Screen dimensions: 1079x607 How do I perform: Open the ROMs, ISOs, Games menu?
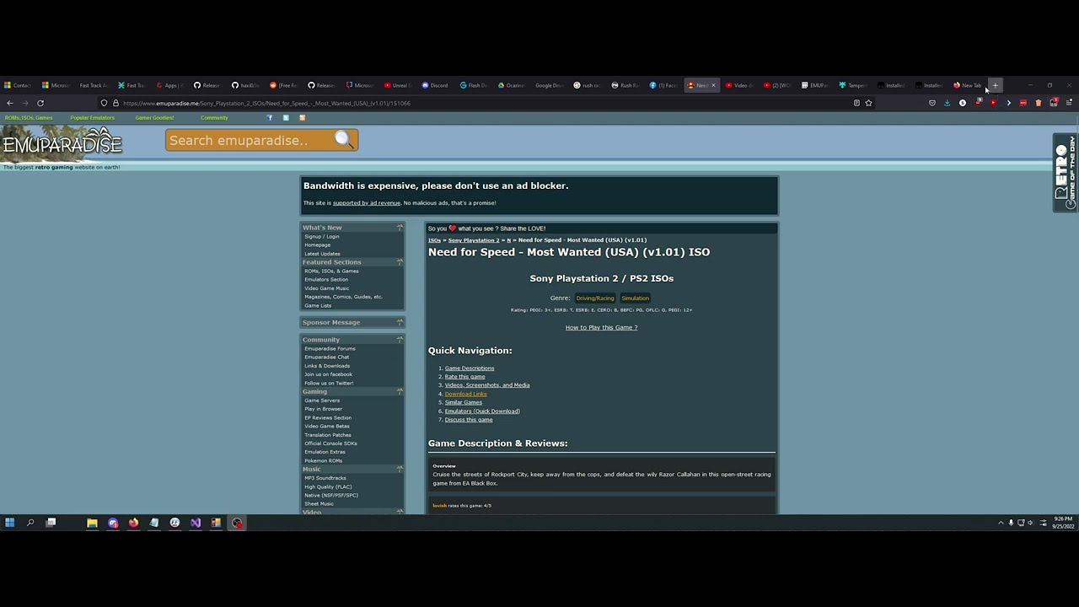29,118
